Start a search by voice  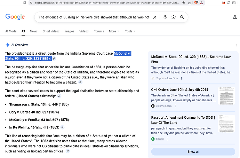(x=165, y=17)
